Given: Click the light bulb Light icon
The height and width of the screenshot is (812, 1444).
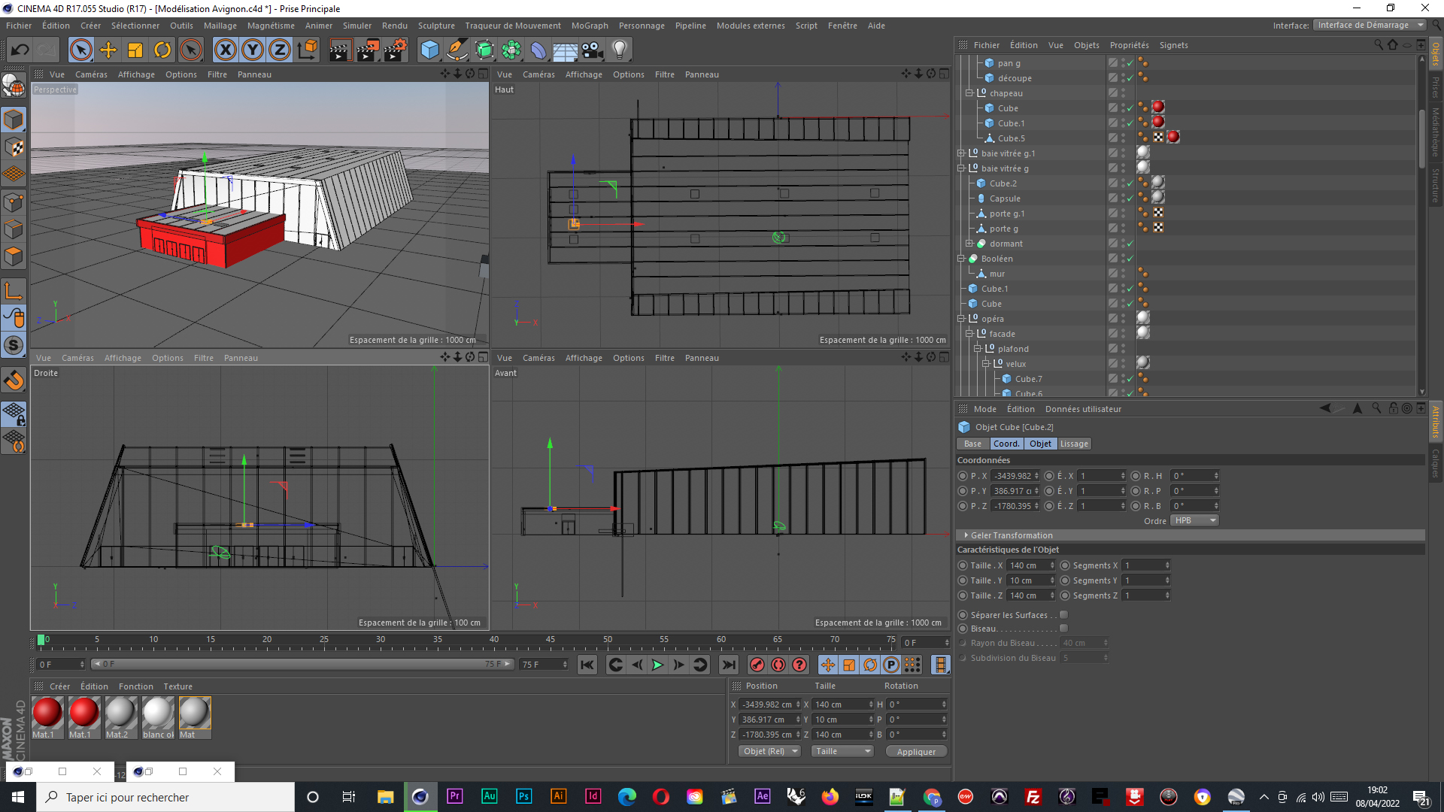Looking at the screenshot, I should 619,50.
